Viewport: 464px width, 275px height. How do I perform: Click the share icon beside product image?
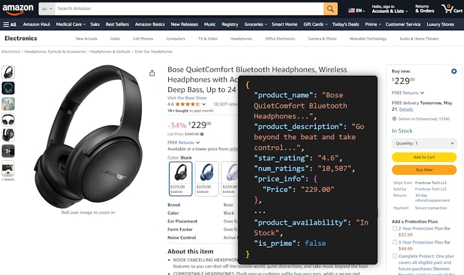152,73
